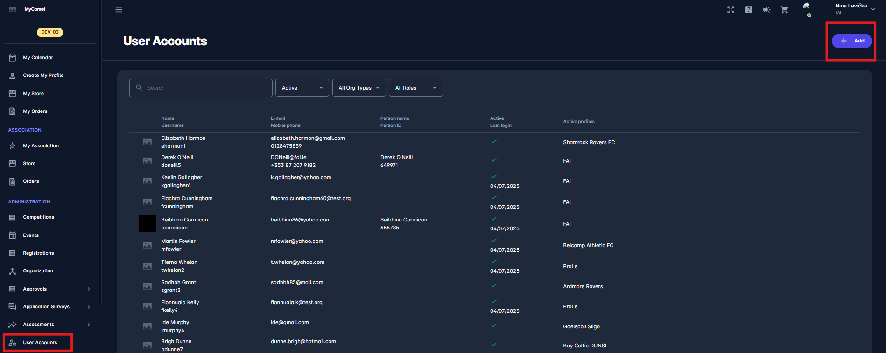Expand the Assessments submenu

coord(89,325)
